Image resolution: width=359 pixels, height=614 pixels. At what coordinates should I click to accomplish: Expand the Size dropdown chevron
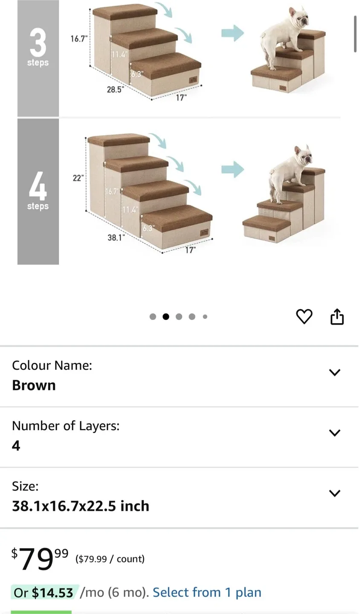[335, 493]
